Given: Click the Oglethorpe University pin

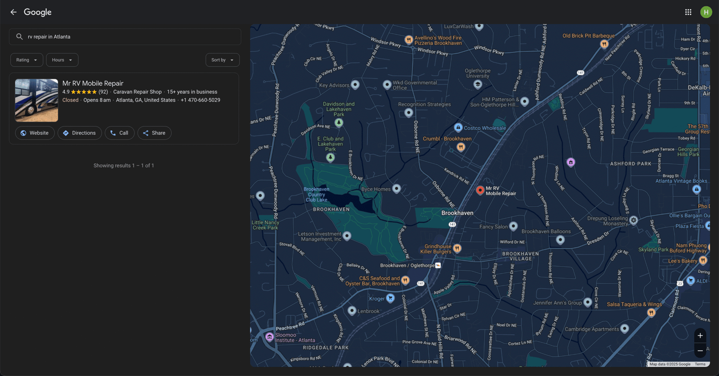Looking at the screenshot, I should [x=478, y=84].
